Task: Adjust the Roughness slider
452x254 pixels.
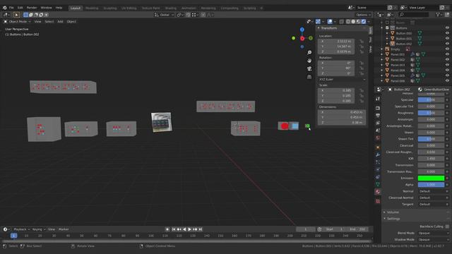Action: (x=431, y=113)
